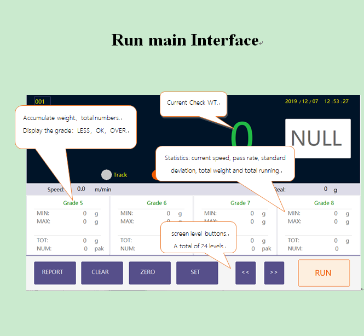Click Grade 5 MAX value
364x336 pixels.
click(85, 221)
